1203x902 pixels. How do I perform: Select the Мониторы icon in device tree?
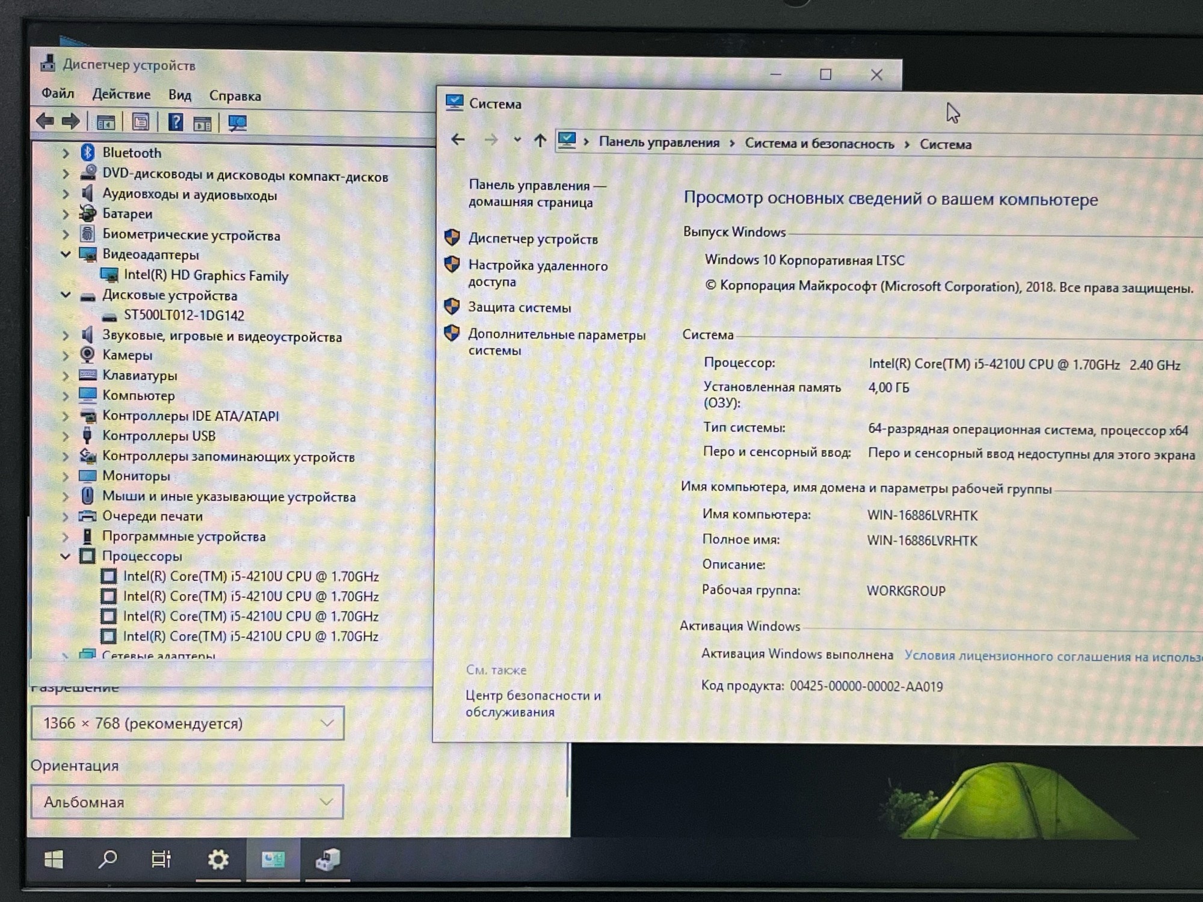(88, 476)
